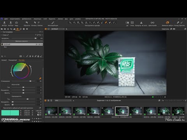Select the зелёный layer row
This screenshot has height=140, width=187.
[x=22, y=44]
